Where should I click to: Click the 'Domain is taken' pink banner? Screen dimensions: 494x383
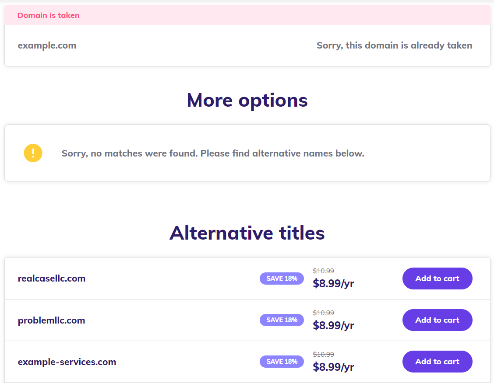pos(247,15)
